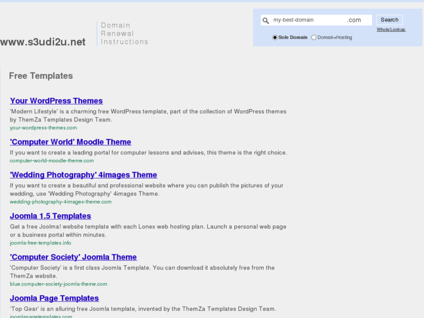Click the www.s3udi2u.net site title
Screen dimensions: 424x318
coord(43,42)
